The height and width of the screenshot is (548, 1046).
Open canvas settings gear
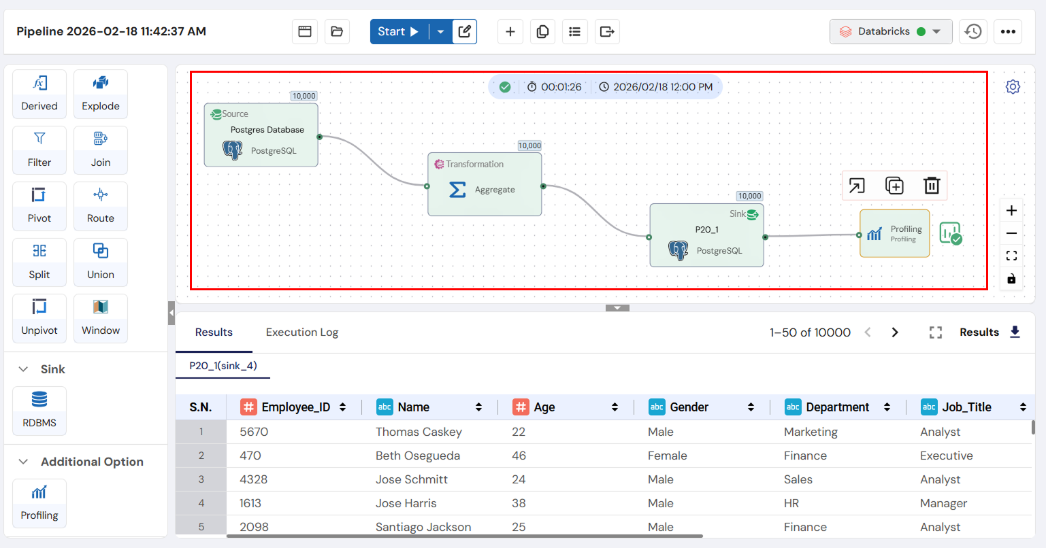1013,86
